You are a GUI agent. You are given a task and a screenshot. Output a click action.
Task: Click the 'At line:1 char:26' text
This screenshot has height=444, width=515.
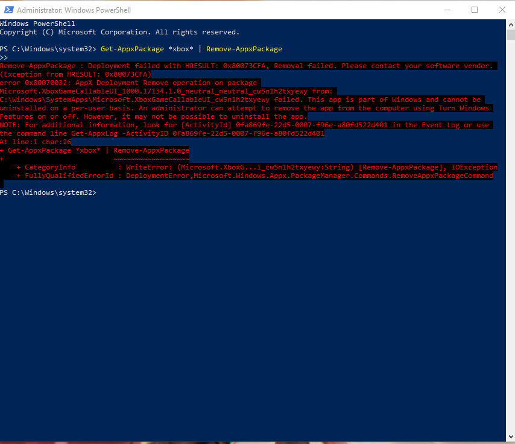tap(36, 142)
